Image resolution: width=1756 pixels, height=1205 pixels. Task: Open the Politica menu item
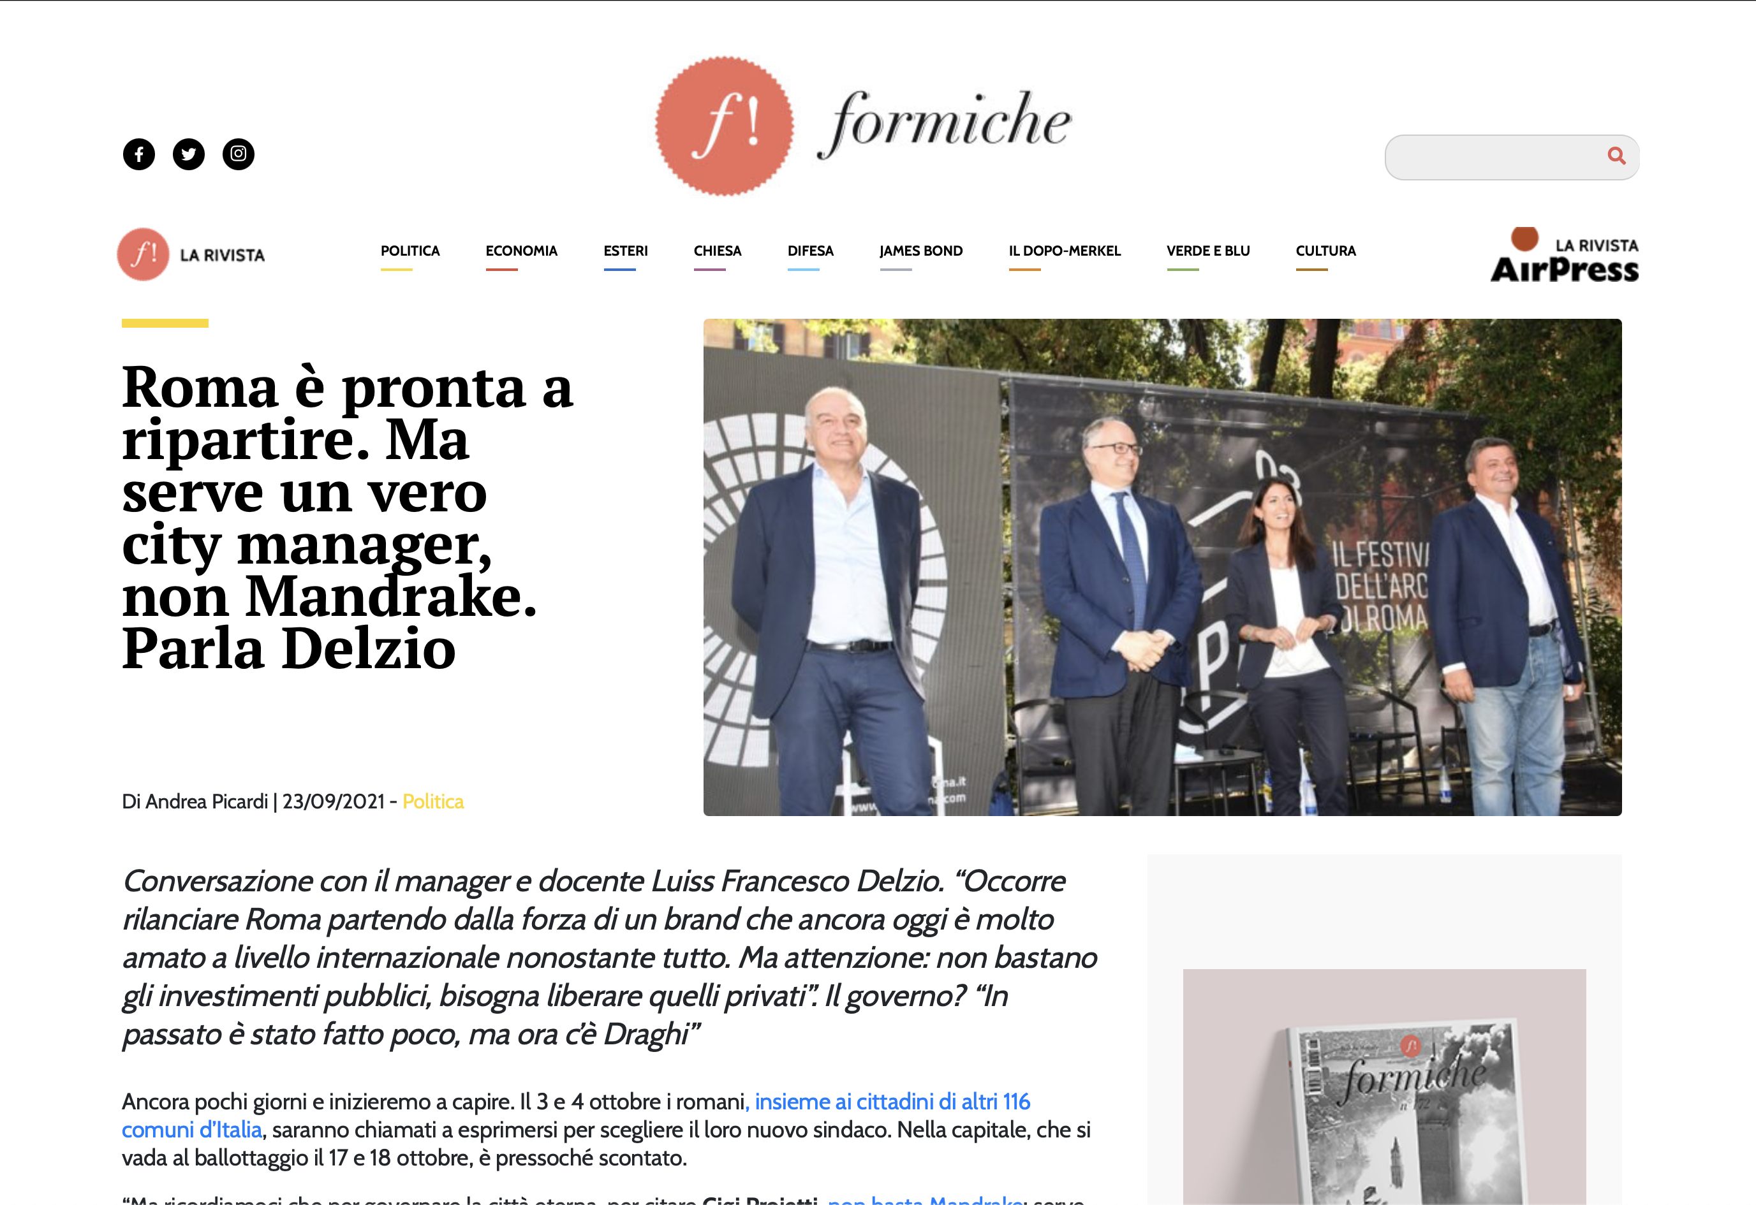coord(410,251)
